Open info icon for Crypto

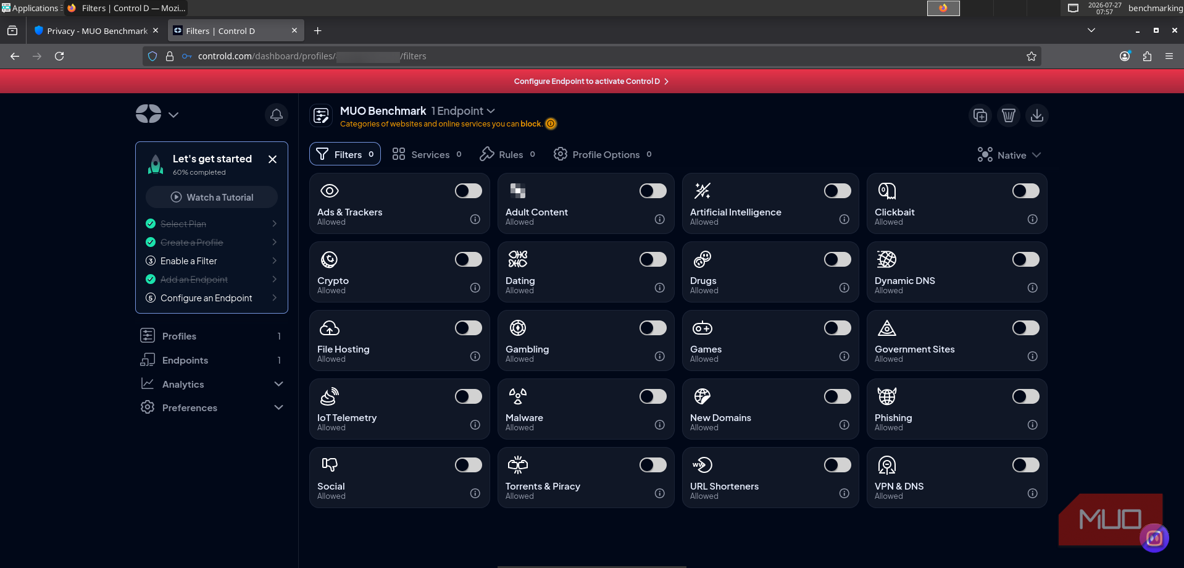(475, 288)
